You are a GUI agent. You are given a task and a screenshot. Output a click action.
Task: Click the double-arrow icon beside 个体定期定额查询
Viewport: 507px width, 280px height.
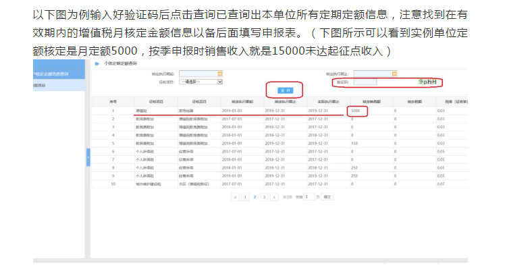pyautogui.click(x=97, y=63)
